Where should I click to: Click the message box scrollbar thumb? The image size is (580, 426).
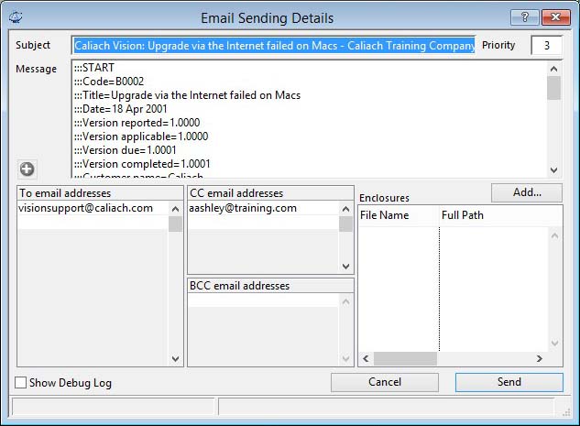[x=553, y=88]
